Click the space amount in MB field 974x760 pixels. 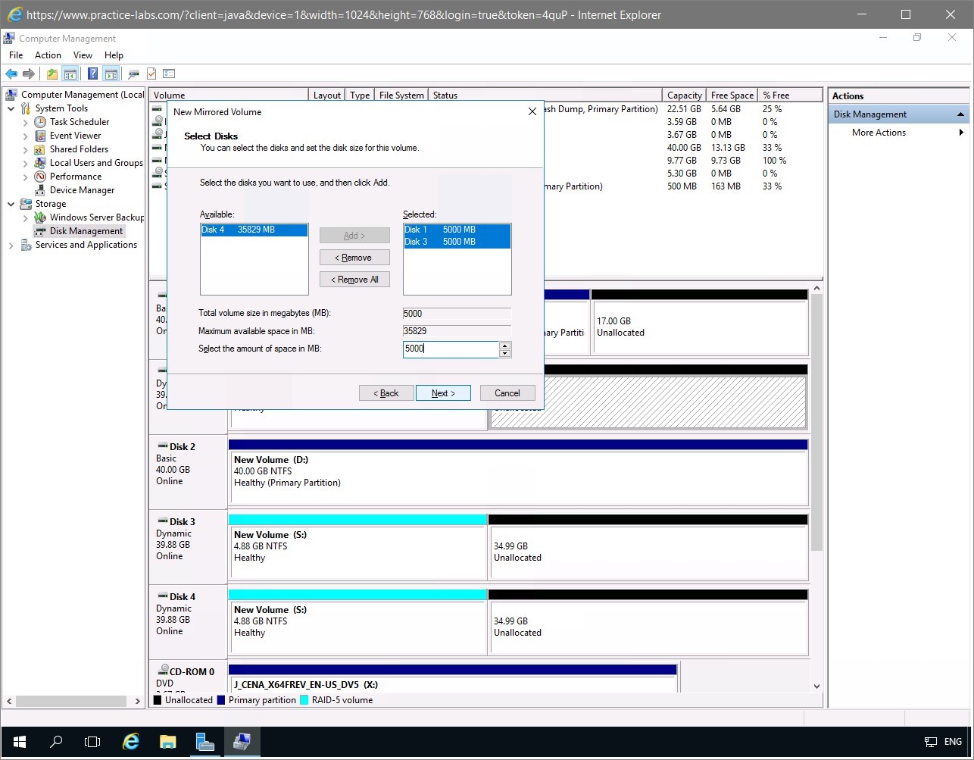[x=450, y=349]
